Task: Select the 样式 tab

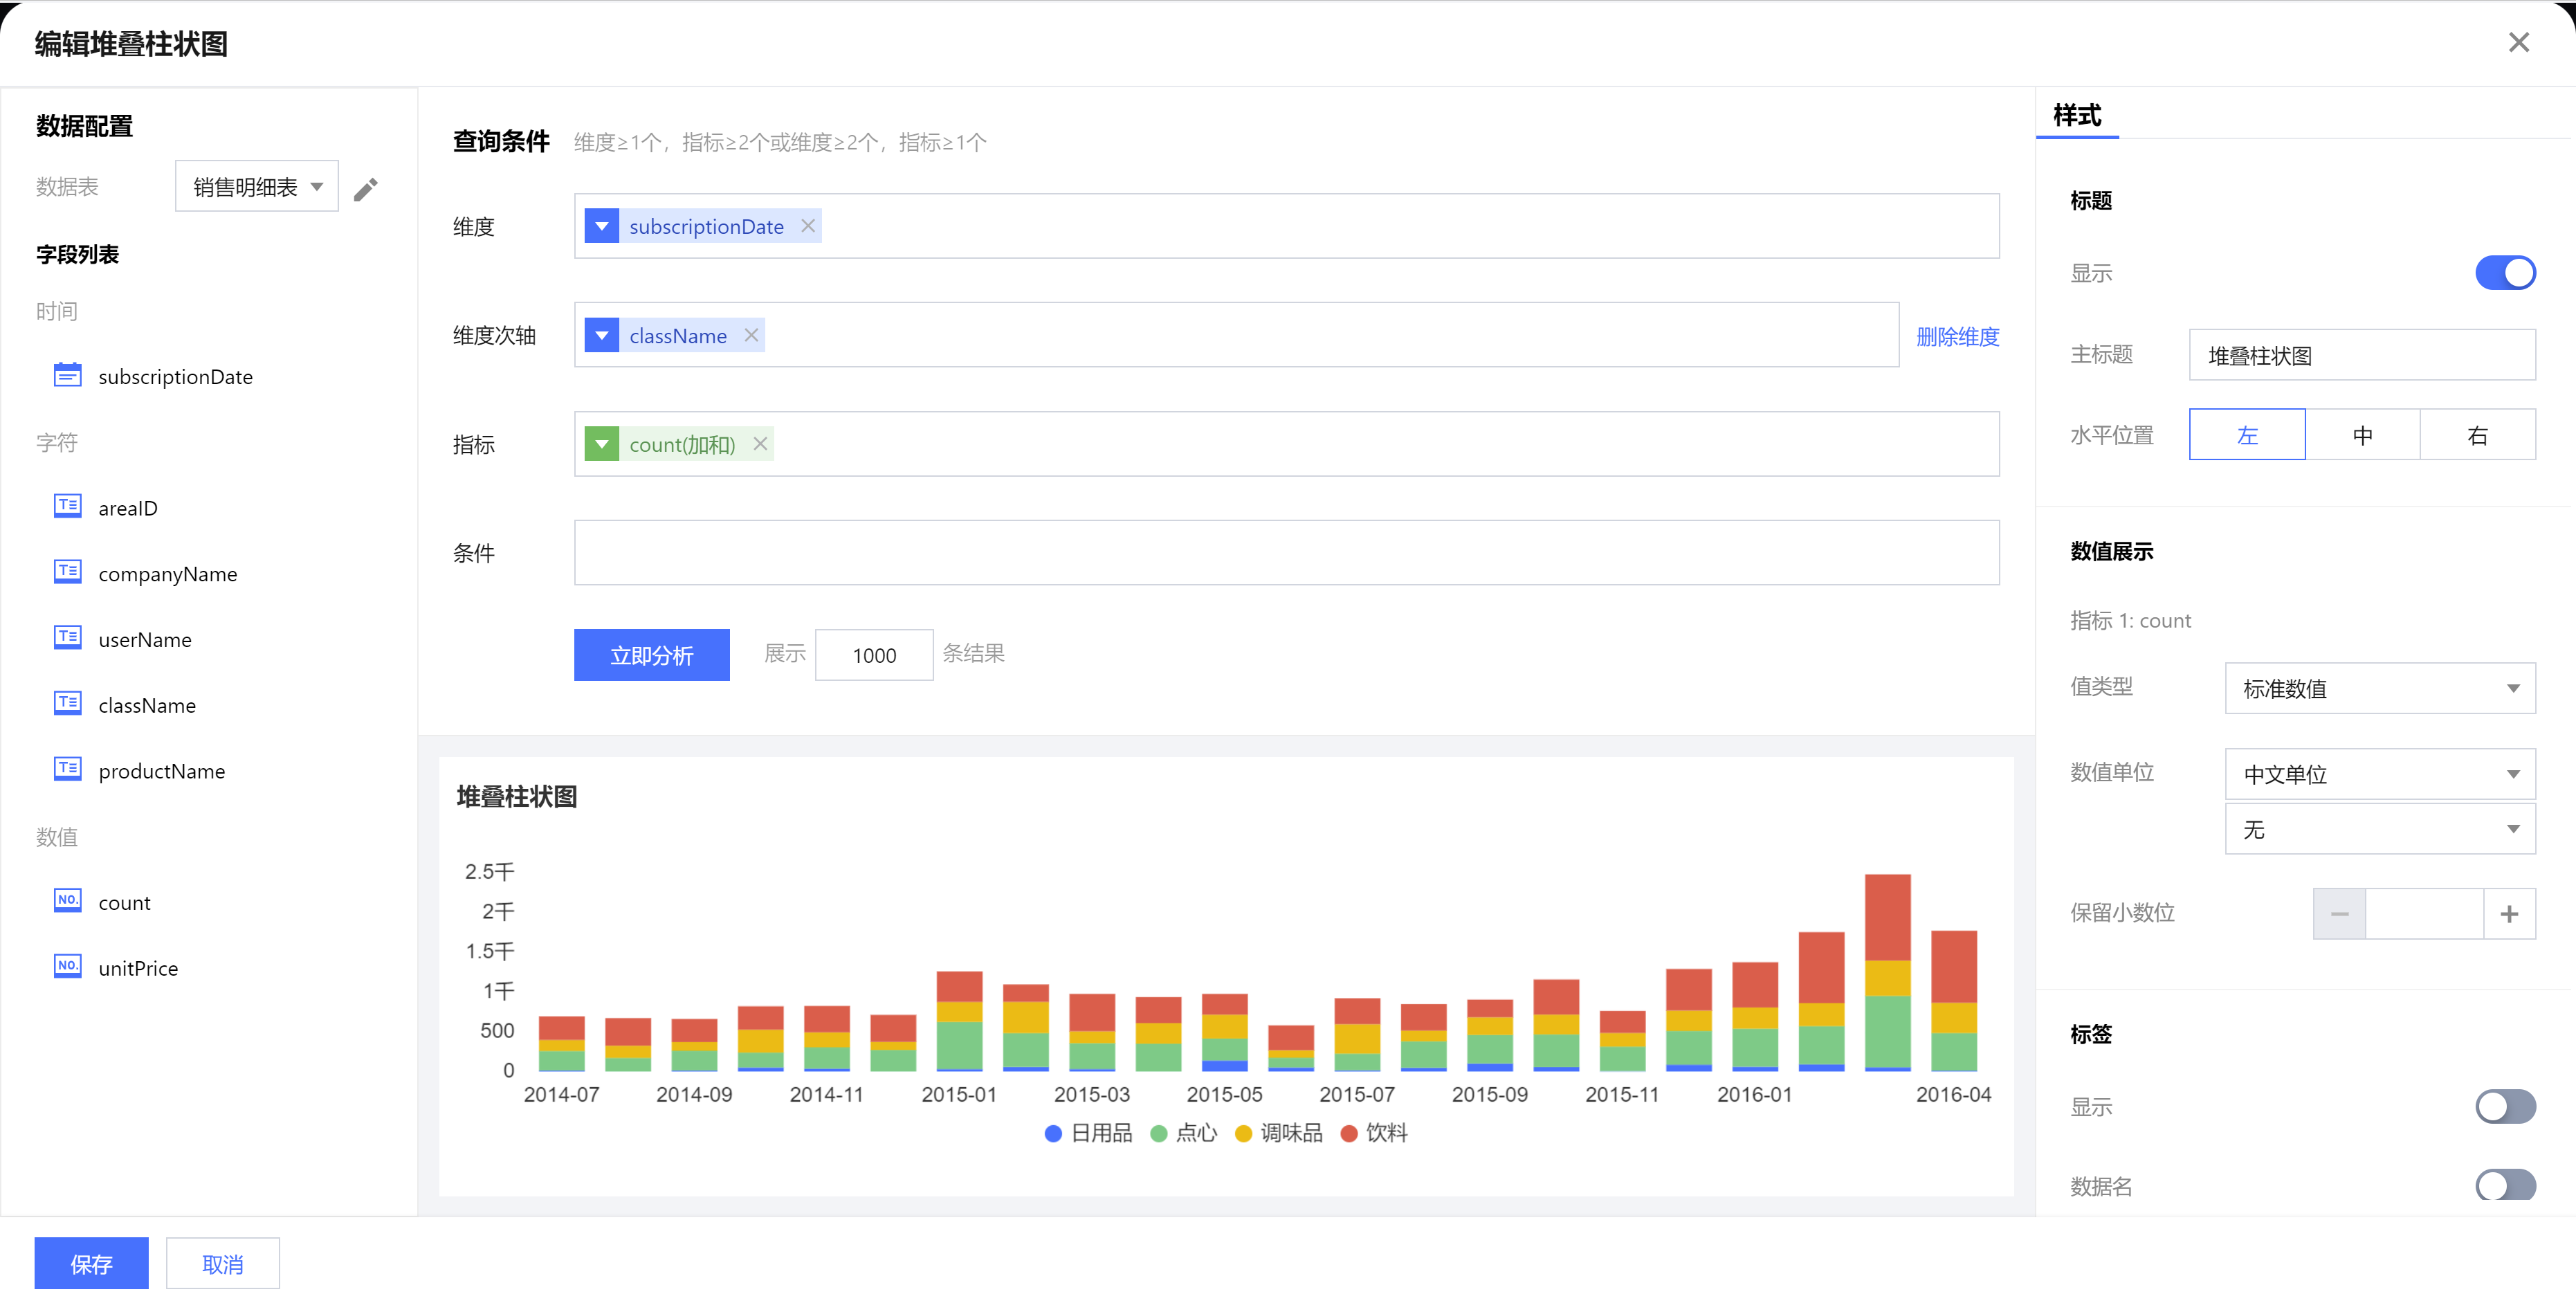Action: pyautogui.click(x=2077, y=116)
